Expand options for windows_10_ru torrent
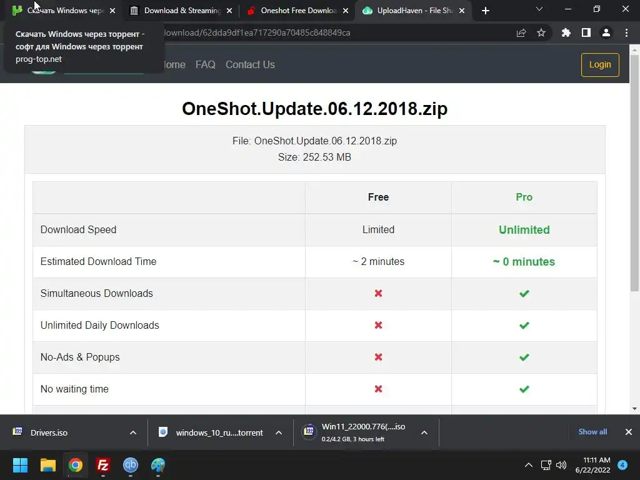This screenshot has height=480, width=640. (279, 432)
